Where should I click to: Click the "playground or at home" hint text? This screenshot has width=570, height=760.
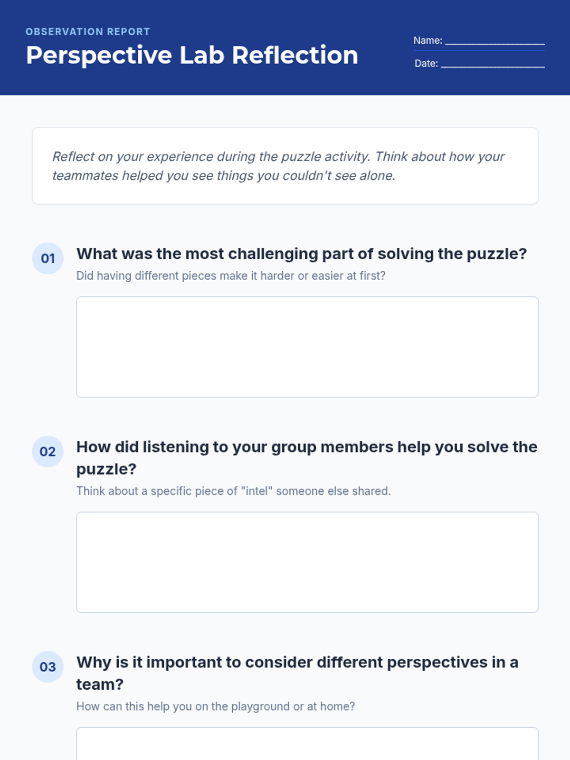(216, 706)
